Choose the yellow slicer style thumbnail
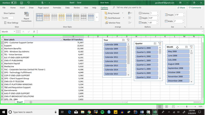Screen dimensions: 205x115 tap(61, 17)
